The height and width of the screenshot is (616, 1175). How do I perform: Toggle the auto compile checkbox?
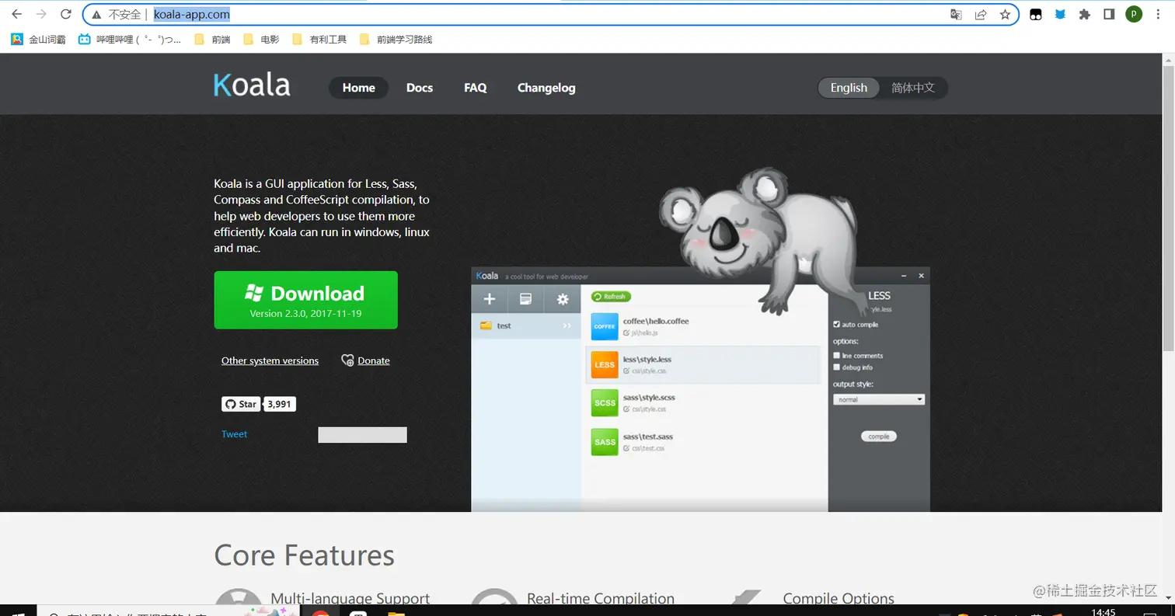[x=836, y=324]
